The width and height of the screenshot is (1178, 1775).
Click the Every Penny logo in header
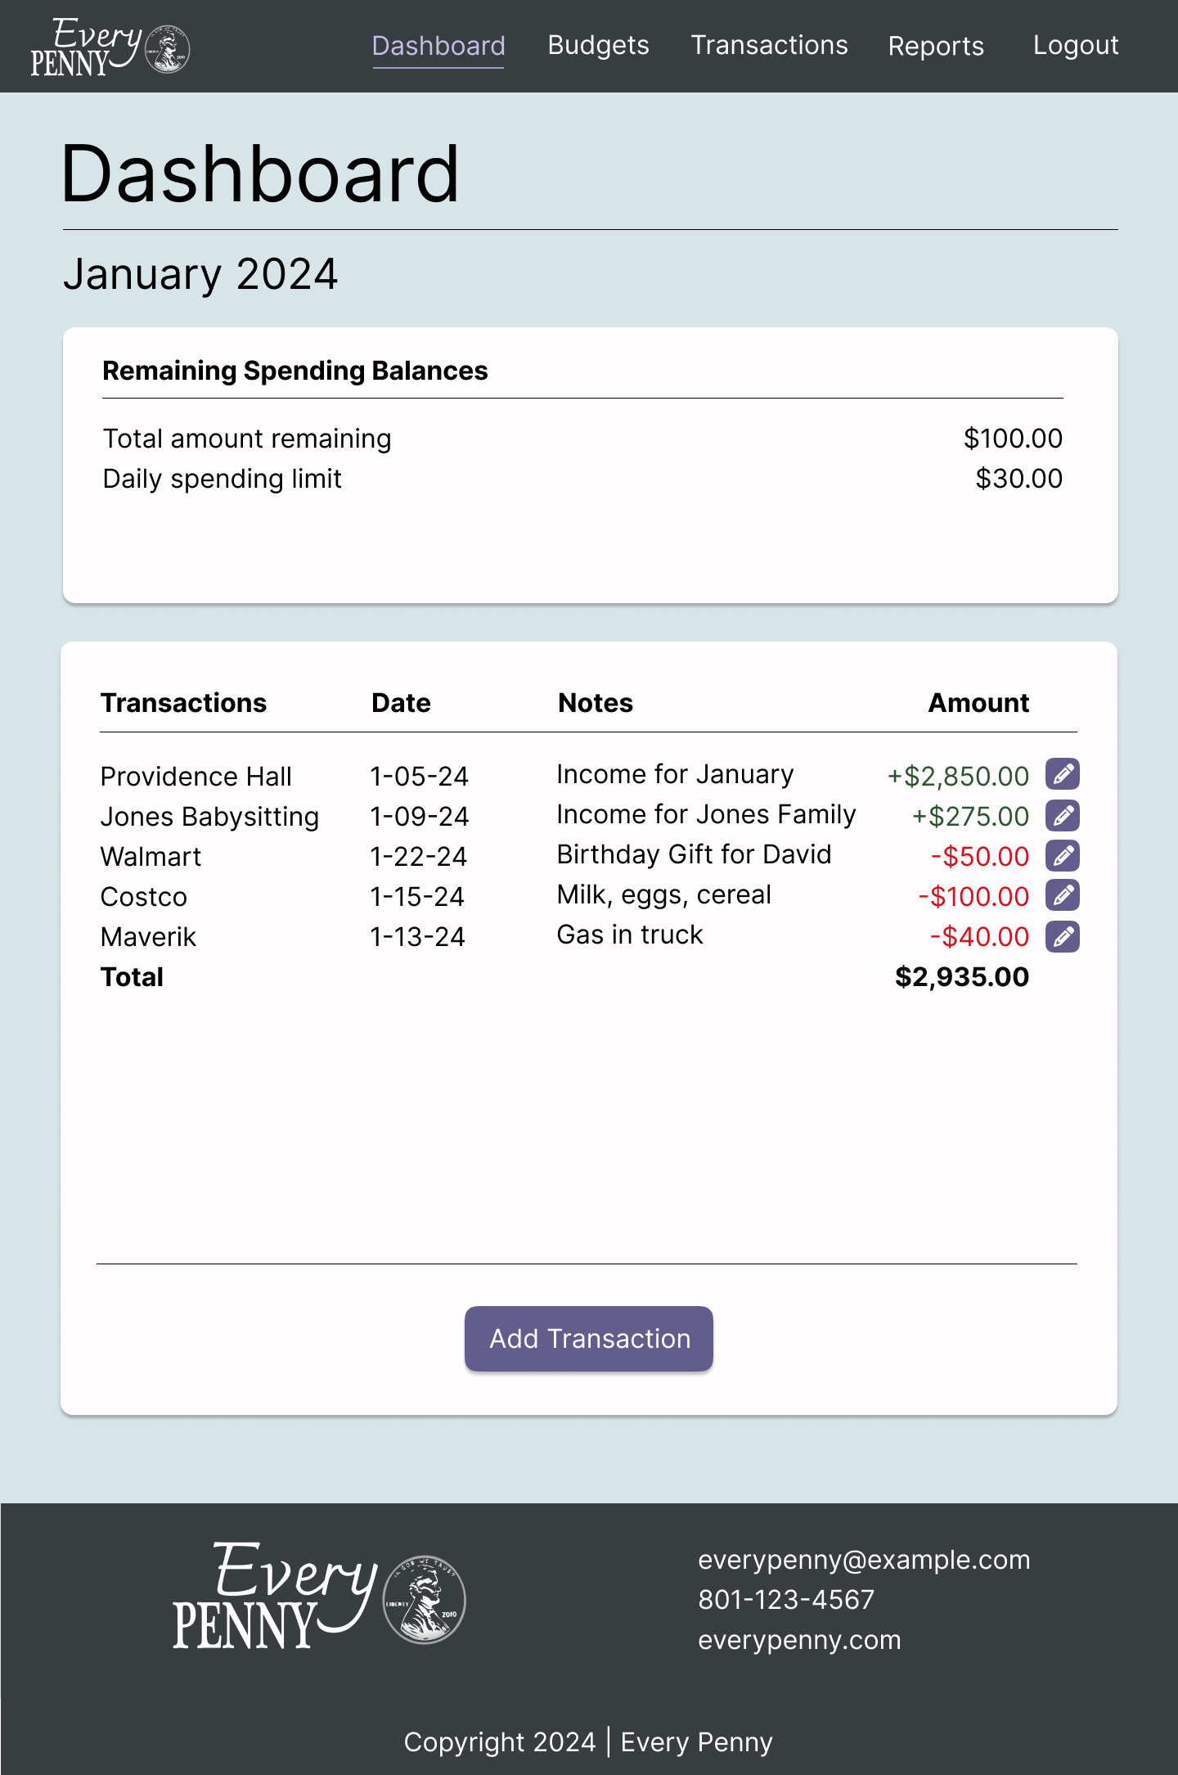pos(110,46)
